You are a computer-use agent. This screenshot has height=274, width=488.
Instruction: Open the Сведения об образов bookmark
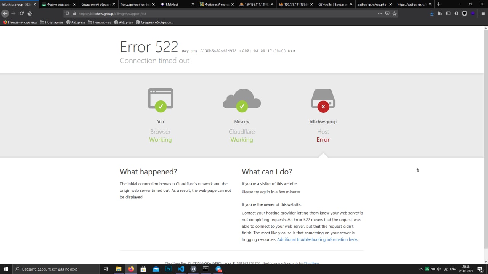154,22
